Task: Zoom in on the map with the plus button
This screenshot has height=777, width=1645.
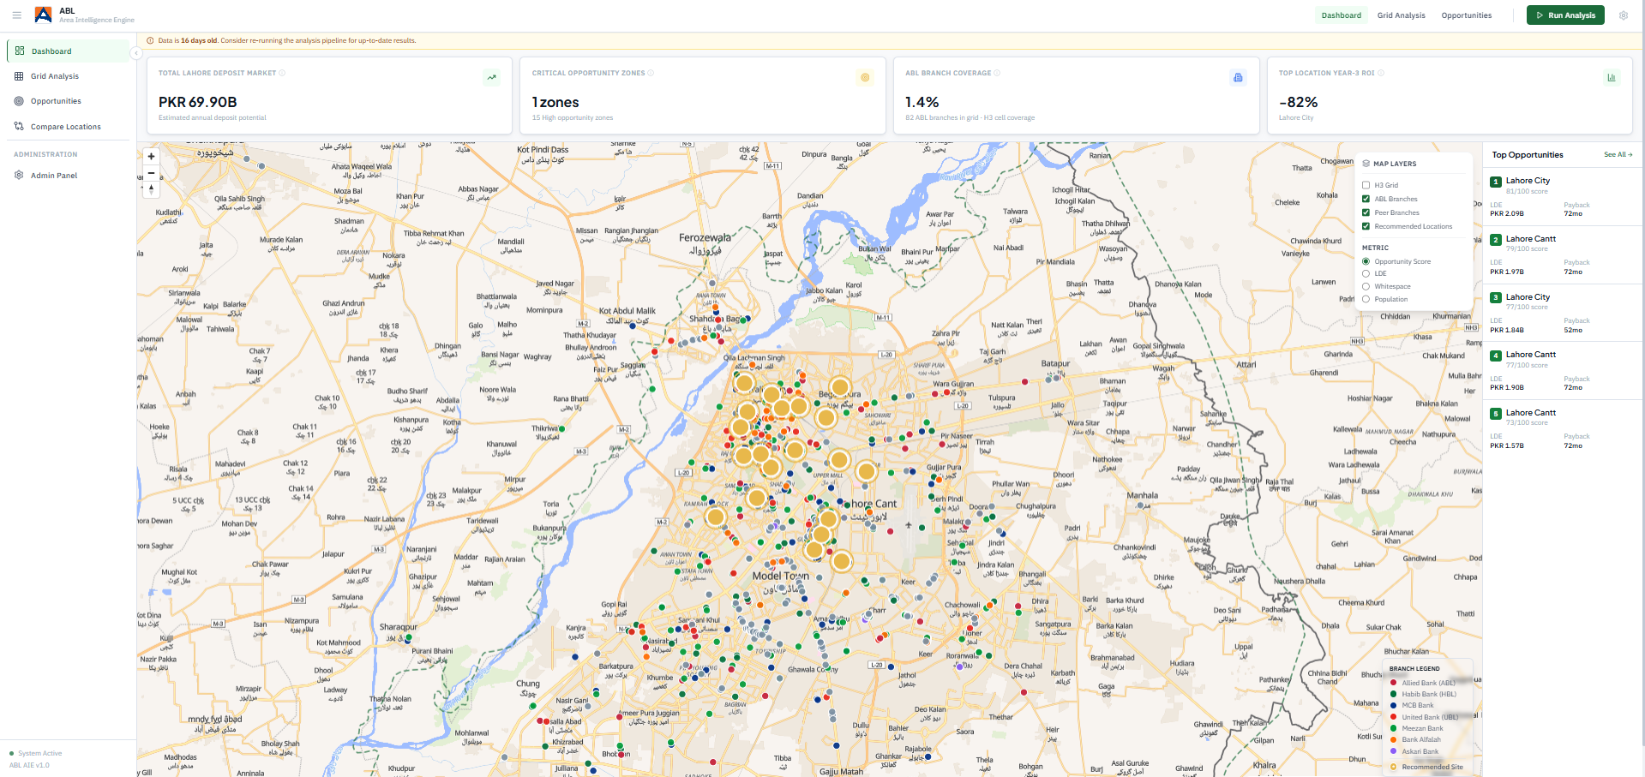Action: [151, 156]
